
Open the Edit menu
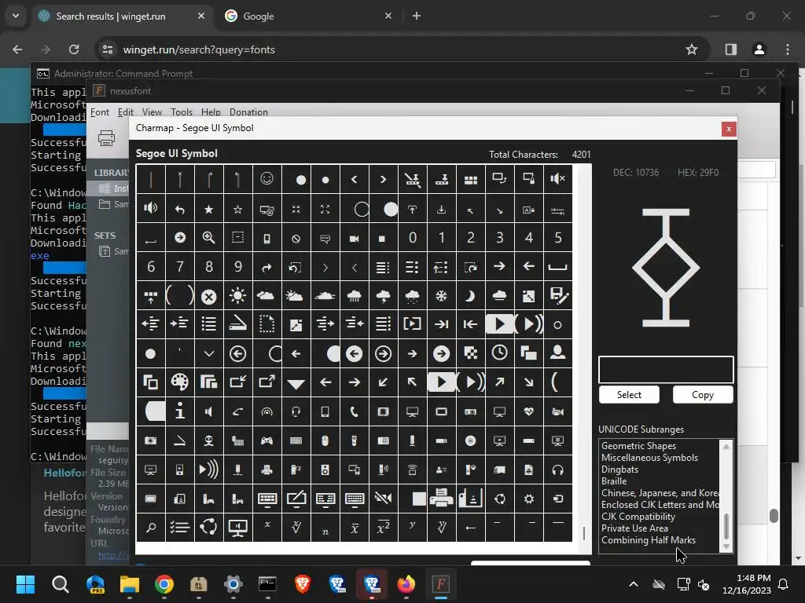click(x=125, y=111)
